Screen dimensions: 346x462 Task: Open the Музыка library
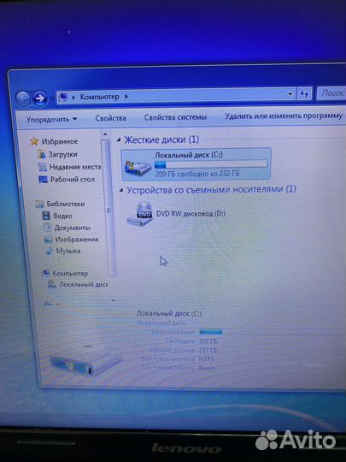tap(68, 251)
